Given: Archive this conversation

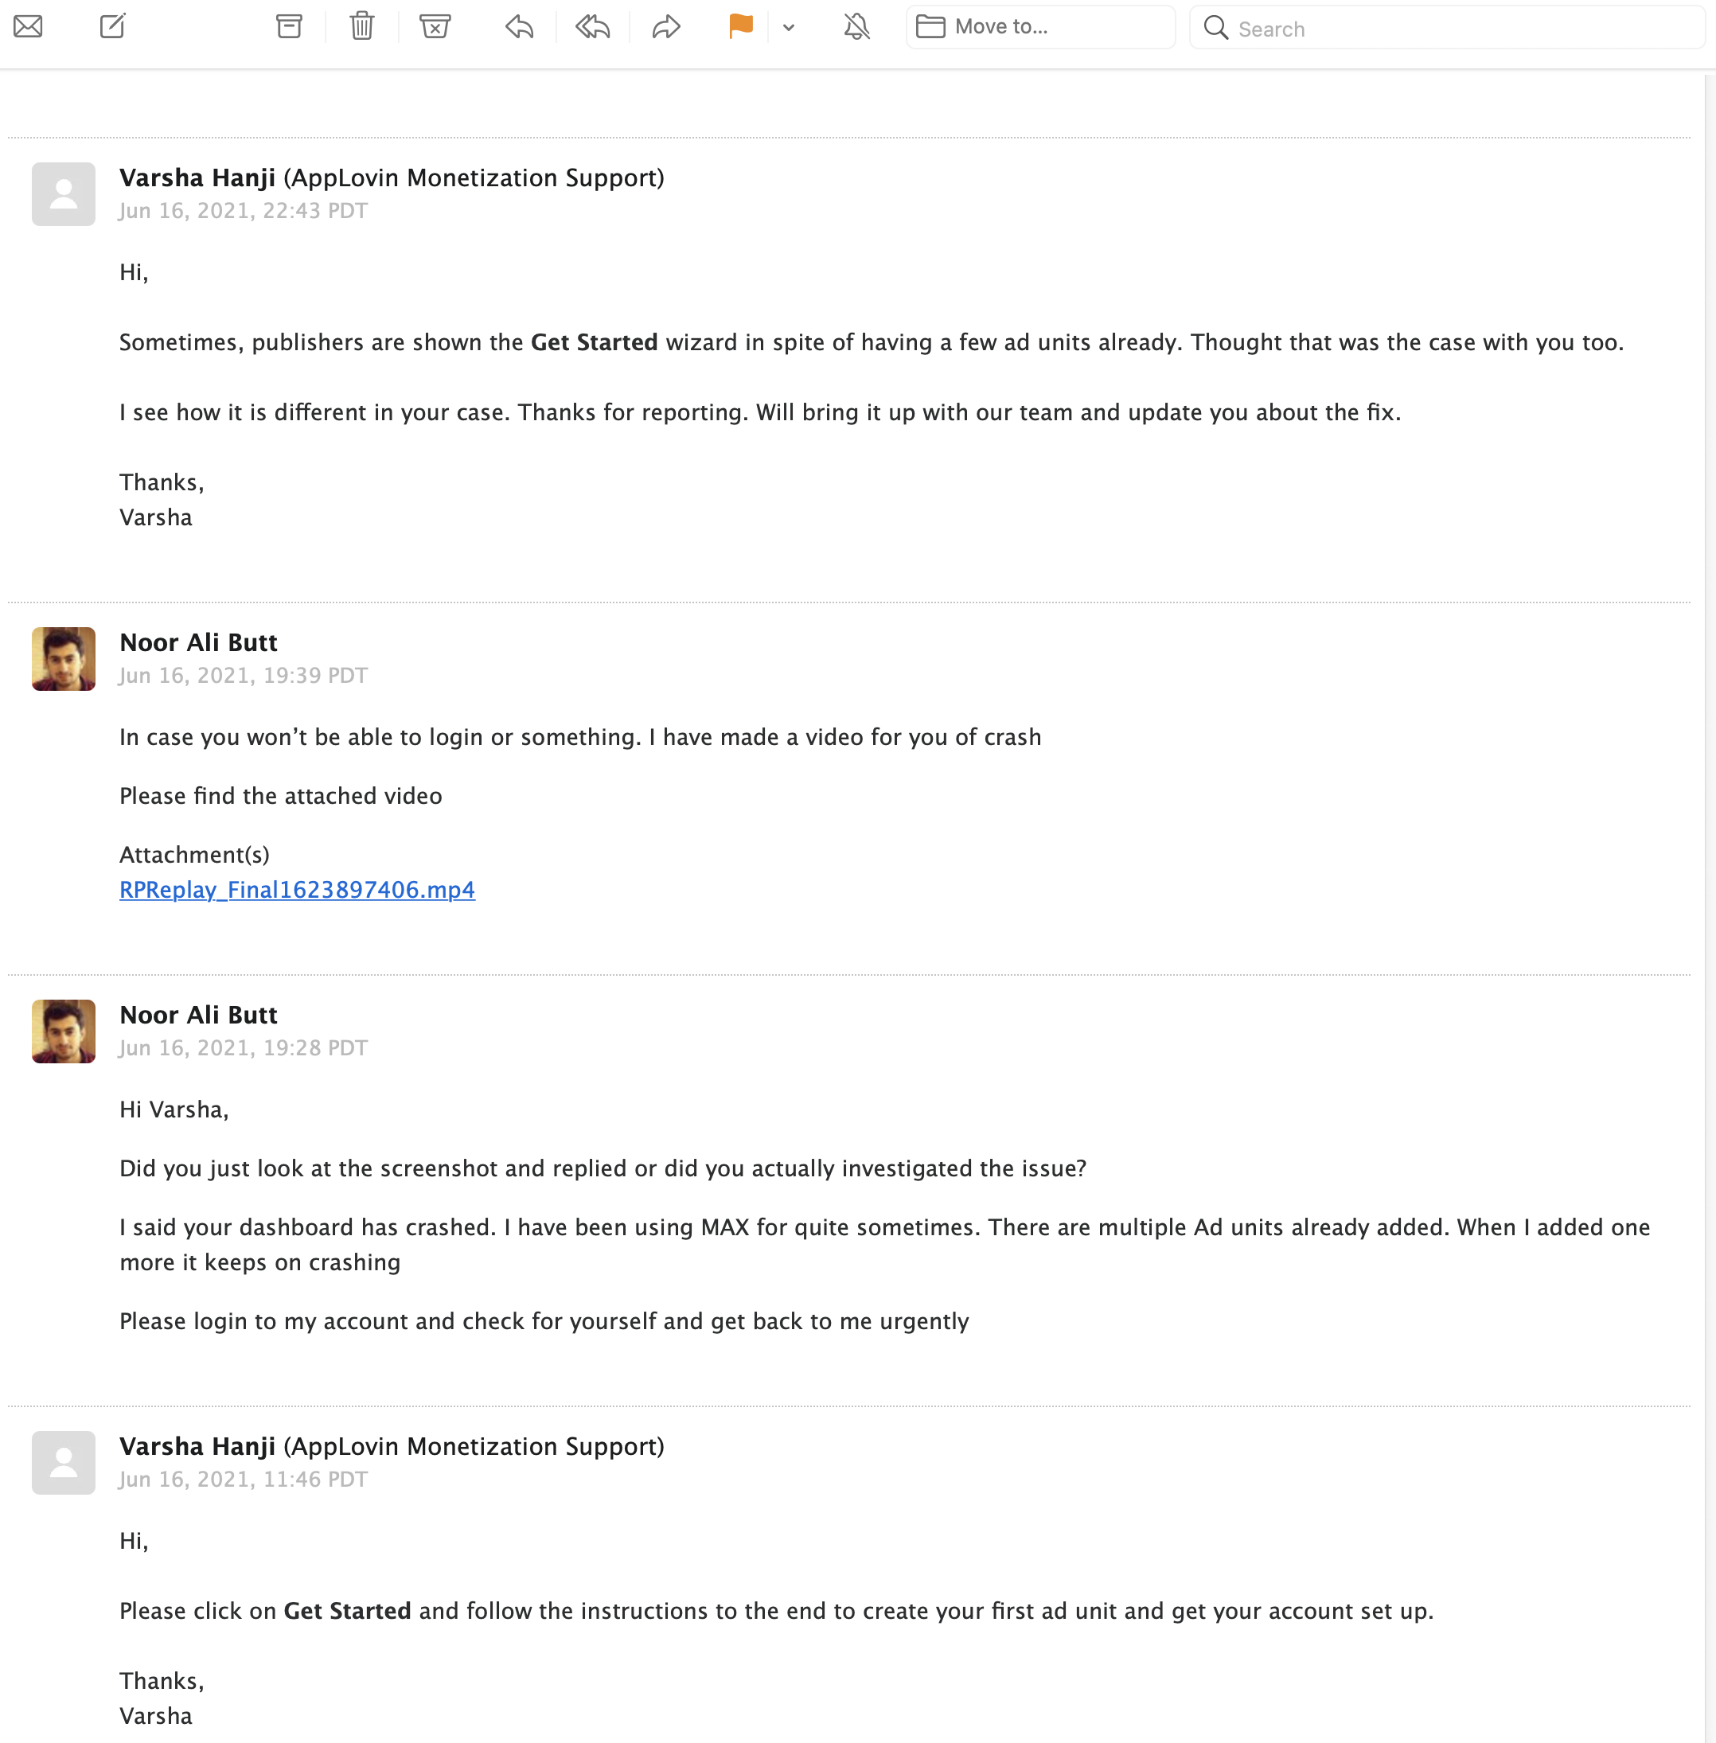Looking at the screenshot, I should [287, 26].
